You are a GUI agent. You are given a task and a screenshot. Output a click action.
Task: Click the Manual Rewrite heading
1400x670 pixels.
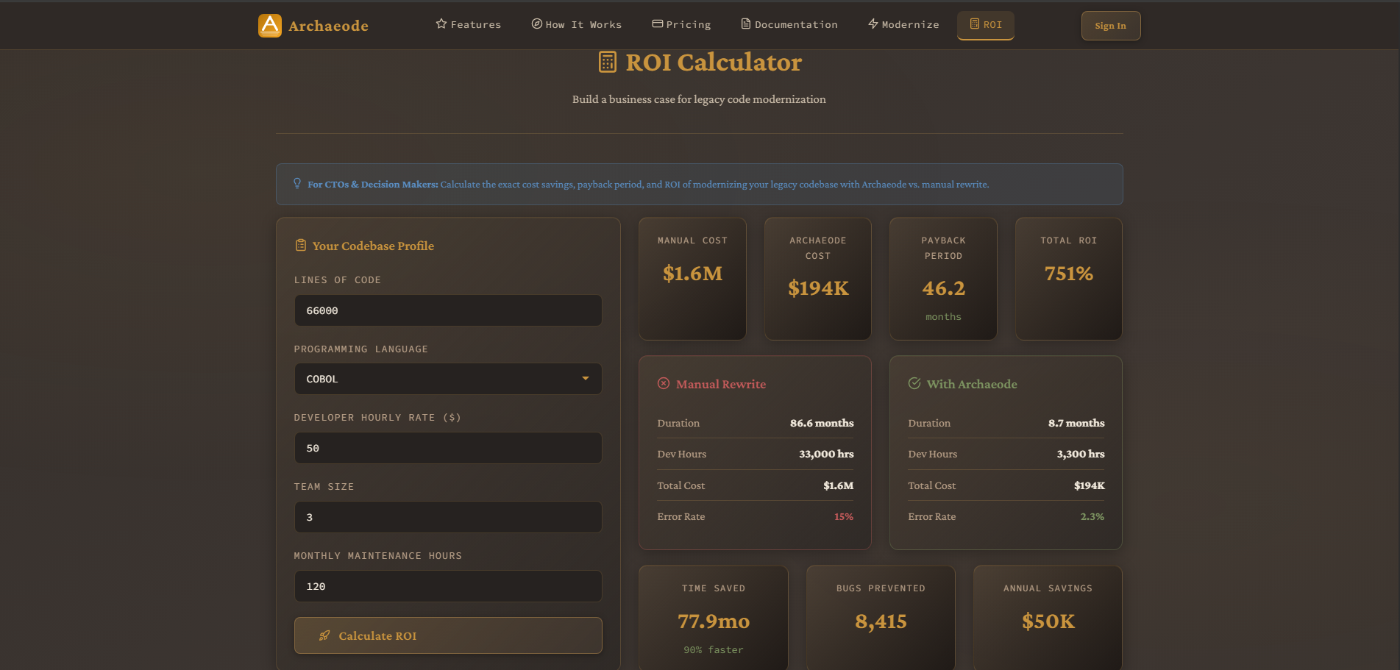(x=721, y=384)
